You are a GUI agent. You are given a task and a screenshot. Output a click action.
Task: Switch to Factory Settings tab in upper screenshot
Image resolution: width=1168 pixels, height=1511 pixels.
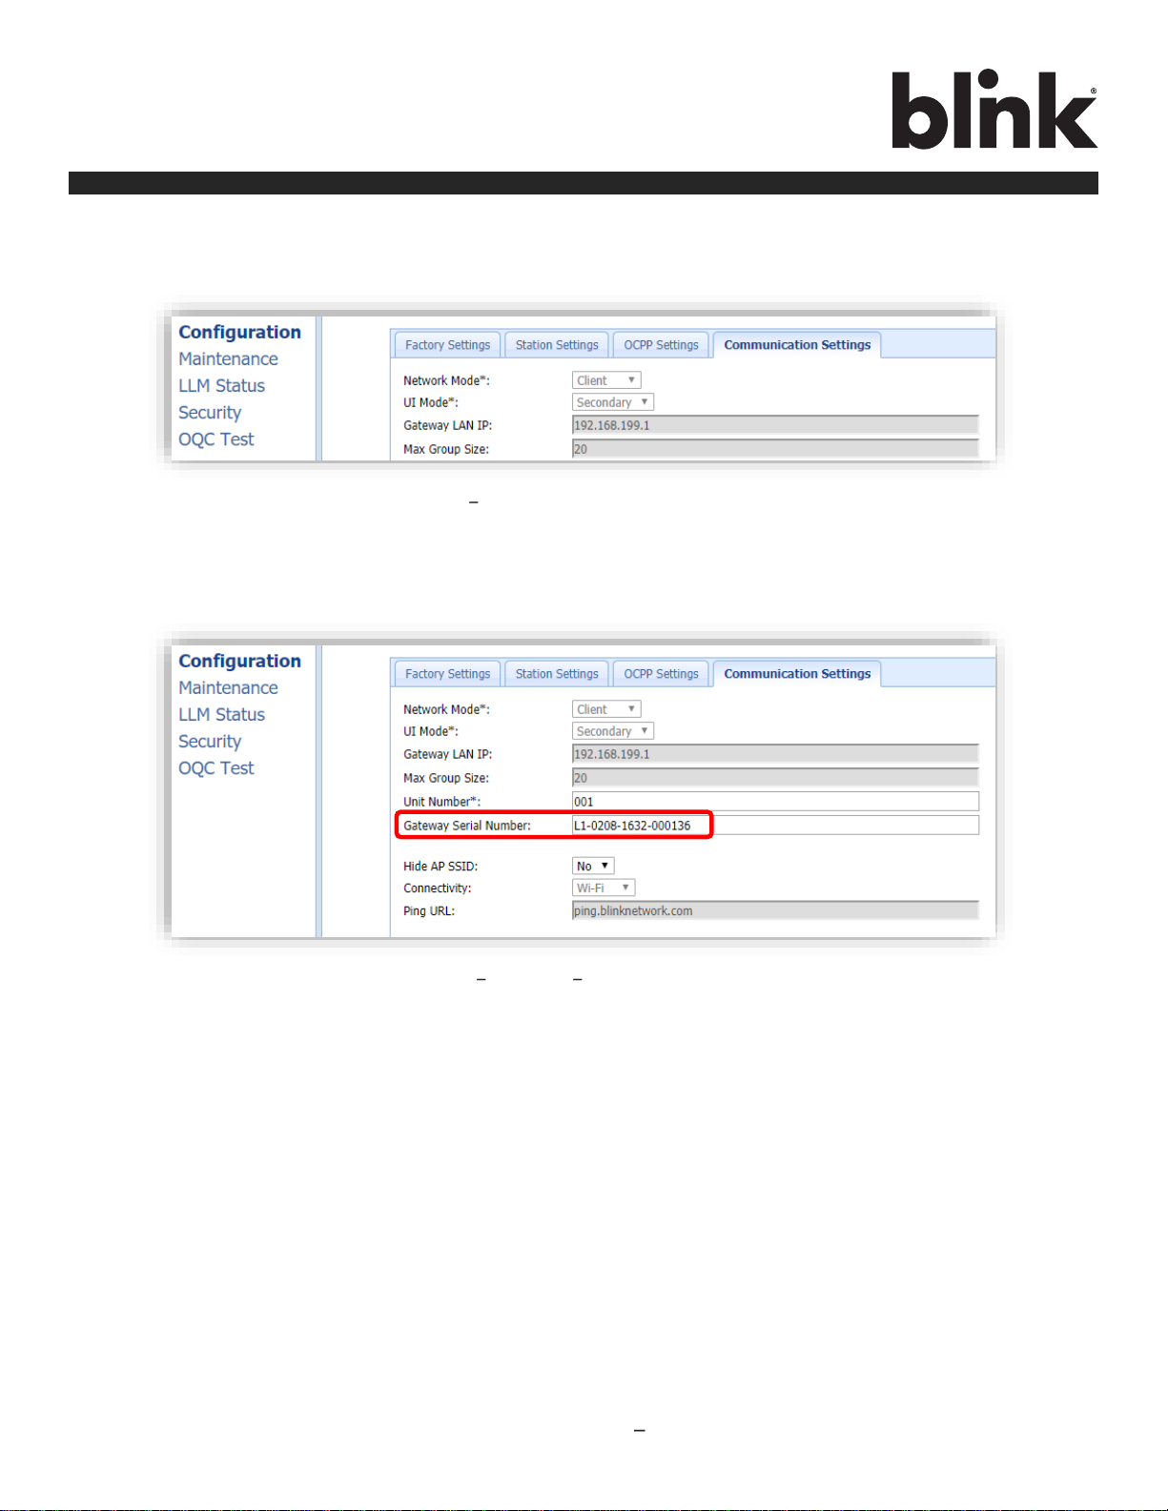pos(447,345)
